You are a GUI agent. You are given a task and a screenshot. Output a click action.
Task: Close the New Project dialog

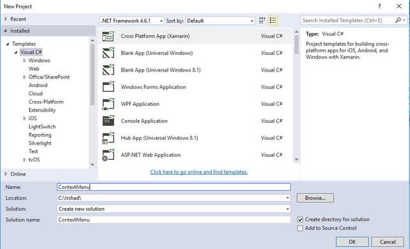coord(399,6)
